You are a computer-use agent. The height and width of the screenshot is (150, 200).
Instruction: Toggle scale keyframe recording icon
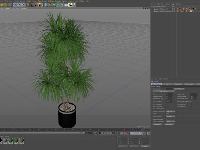tap(135, 133)
